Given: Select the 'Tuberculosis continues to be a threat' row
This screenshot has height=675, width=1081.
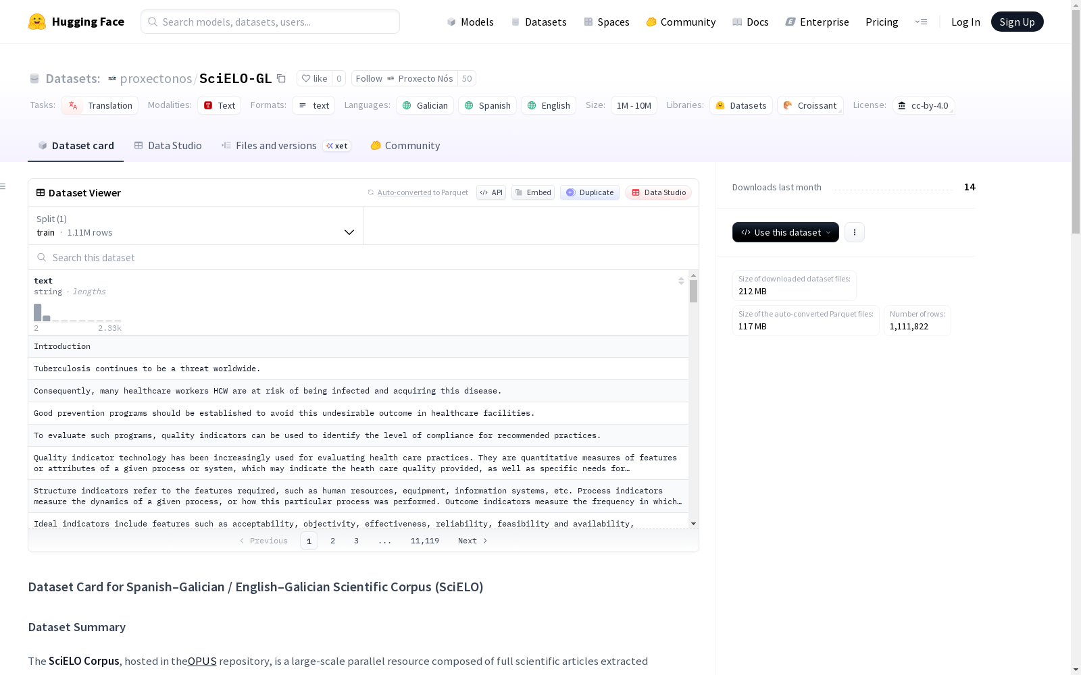Looking at the screenshot, I should 358,369.
